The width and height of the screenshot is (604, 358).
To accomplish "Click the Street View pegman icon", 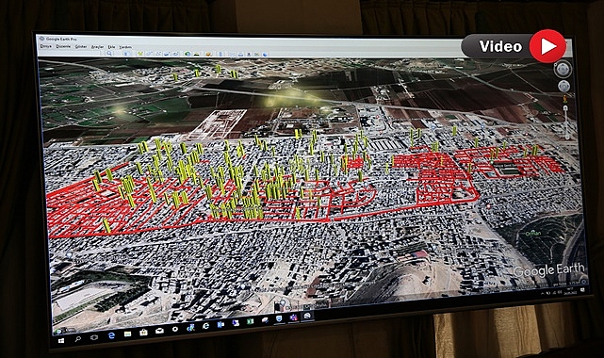I will (x=565, y=99).
